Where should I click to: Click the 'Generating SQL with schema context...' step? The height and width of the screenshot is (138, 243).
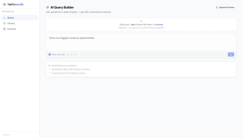[x=71, y=69]
